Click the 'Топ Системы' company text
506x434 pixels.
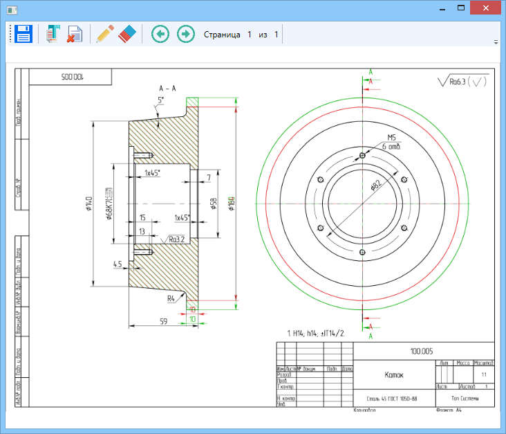click(465, 398)
